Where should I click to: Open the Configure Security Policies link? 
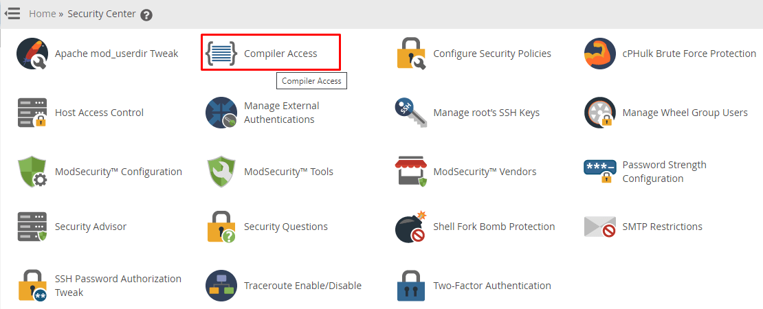[x=492, y=54]
